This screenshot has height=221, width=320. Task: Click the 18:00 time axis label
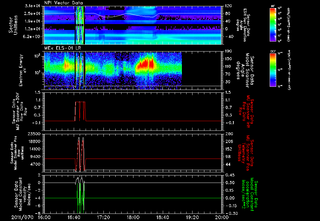pos(133,217)
